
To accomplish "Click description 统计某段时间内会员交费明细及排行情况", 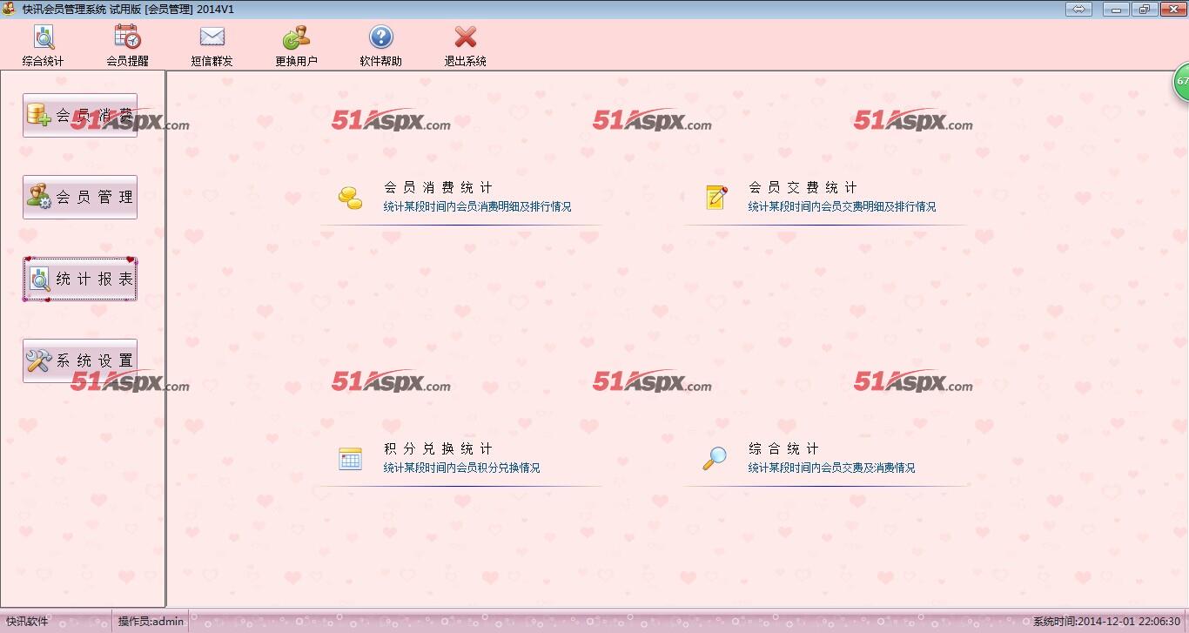I will point(843,207).
